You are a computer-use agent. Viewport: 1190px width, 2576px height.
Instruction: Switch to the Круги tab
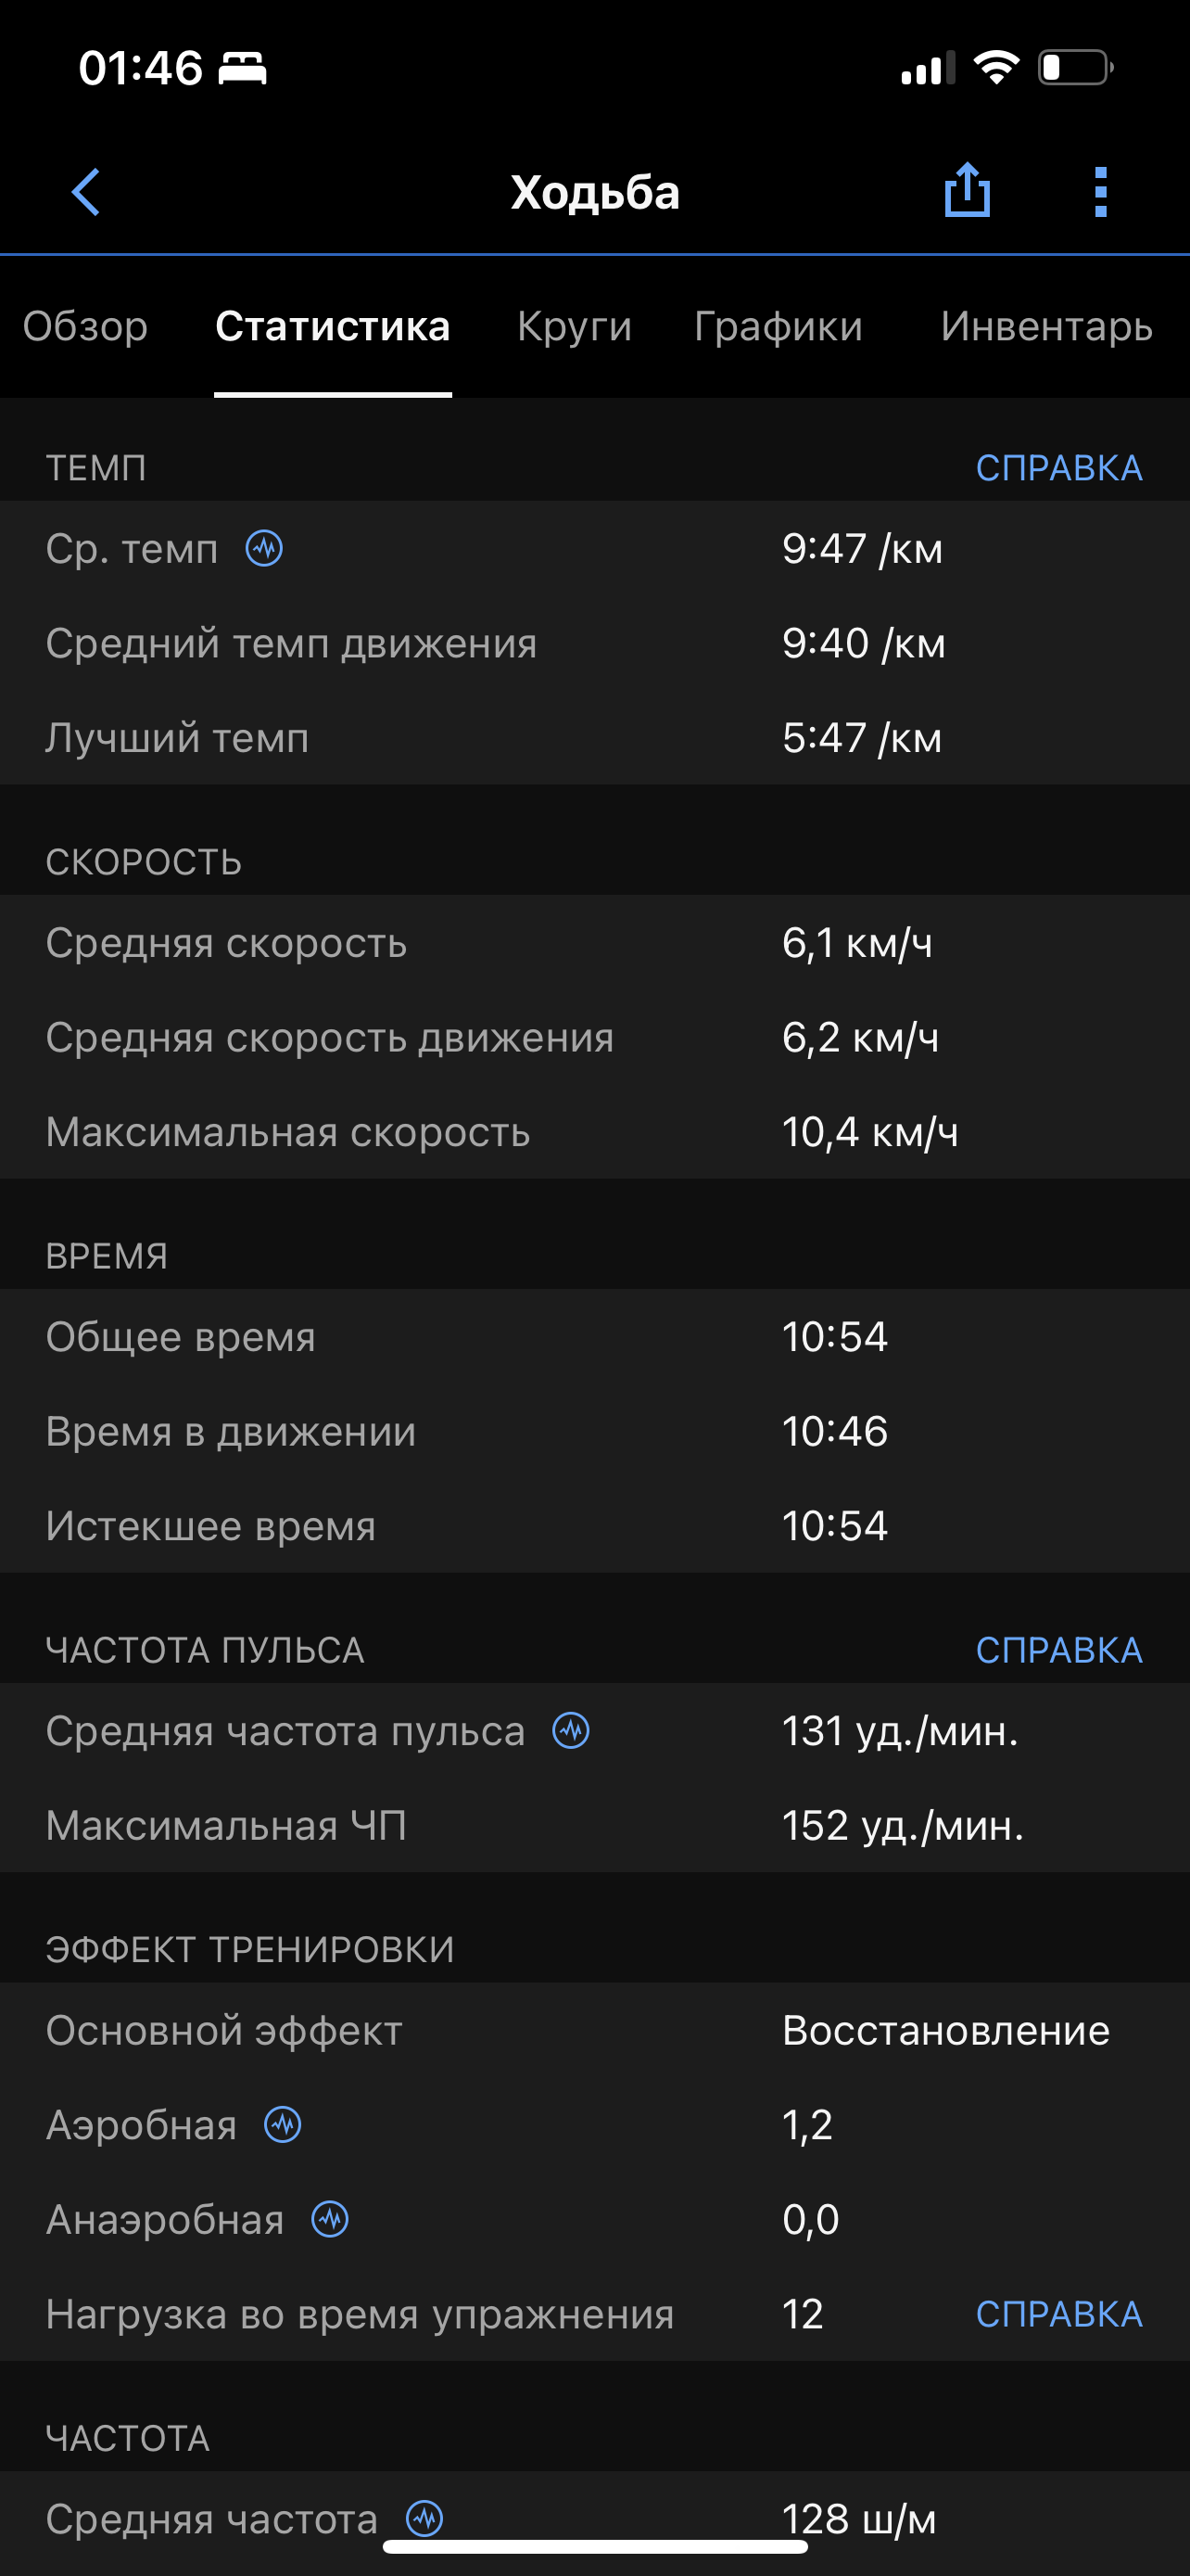[575, 326]
